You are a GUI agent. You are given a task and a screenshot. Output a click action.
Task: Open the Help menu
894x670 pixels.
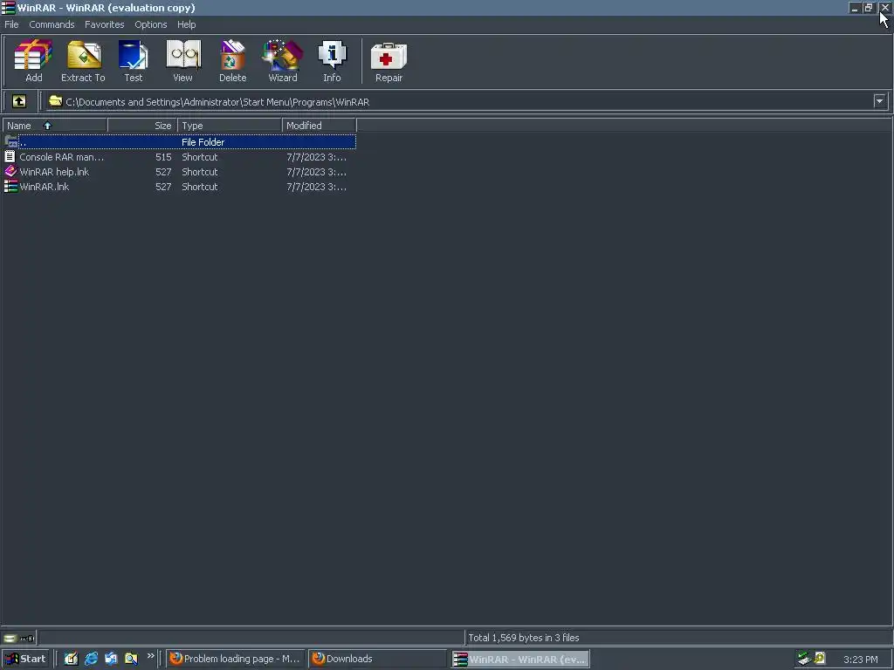(x=187, y=24)
